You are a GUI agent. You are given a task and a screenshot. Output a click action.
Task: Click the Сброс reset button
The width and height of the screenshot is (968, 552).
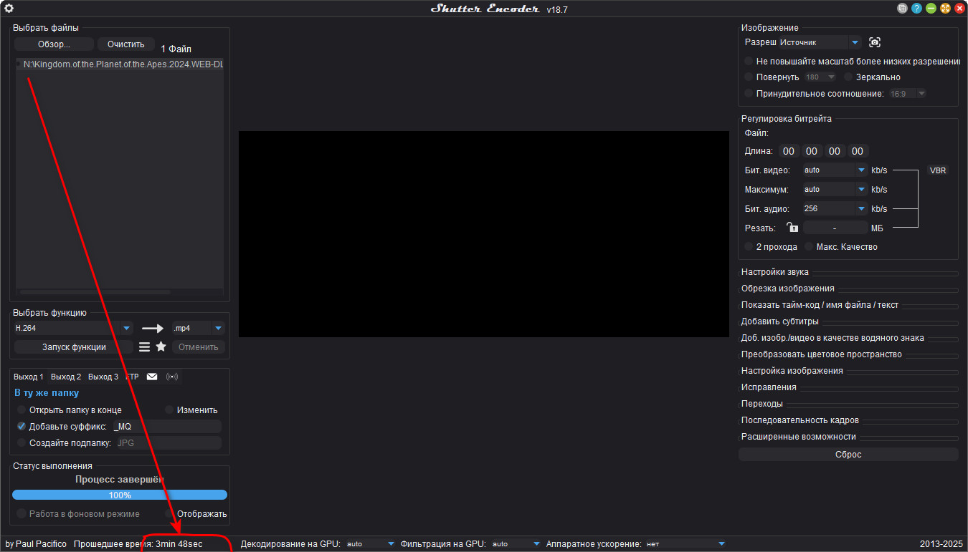point(848,455)
